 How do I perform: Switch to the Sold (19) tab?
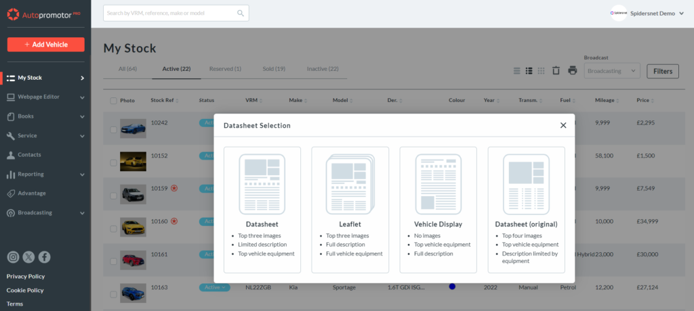pyautogui.click(x=274, y=69)
